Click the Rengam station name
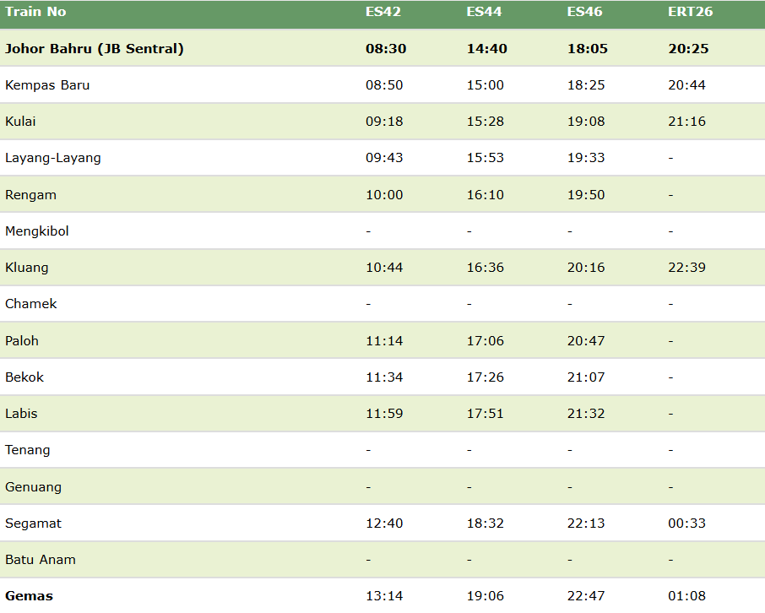765x613 pixels. coord(30,194)
